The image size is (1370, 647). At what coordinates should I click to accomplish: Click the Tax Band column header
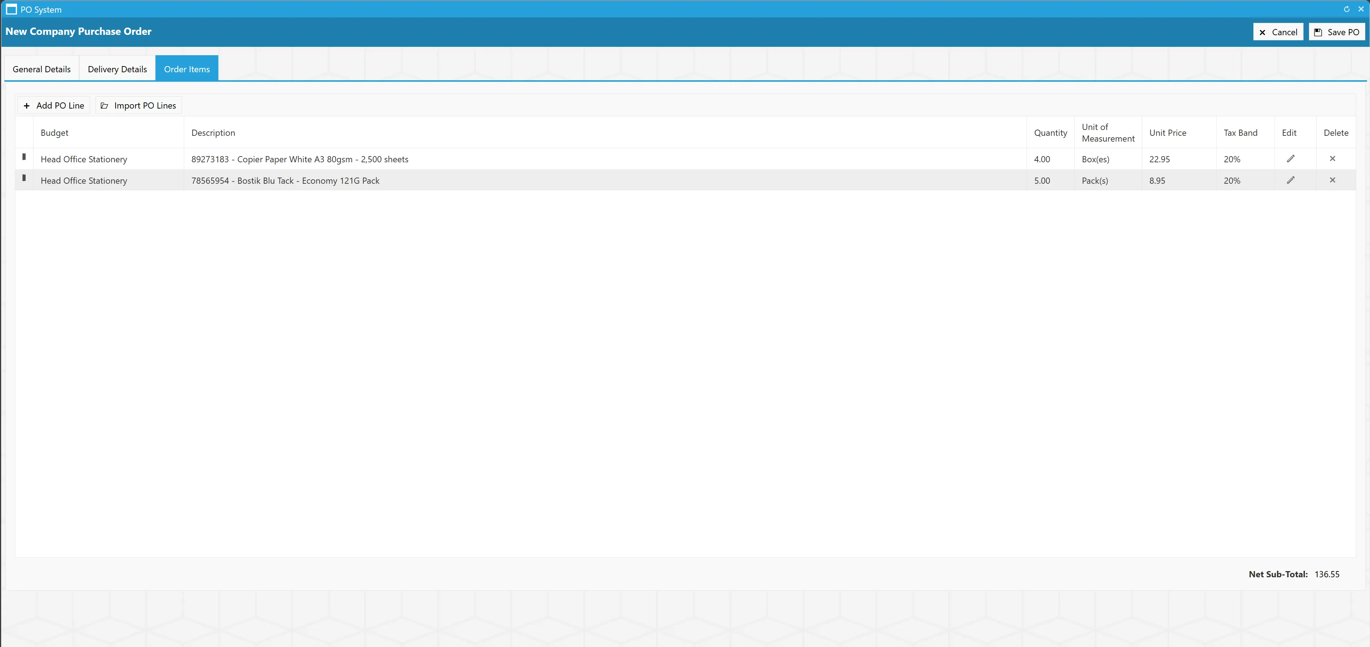point(1245,133)
